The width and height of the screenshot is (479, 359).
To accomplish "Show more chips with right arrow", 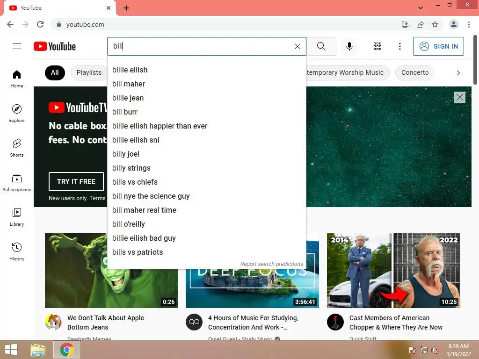I will pos(458,72).
